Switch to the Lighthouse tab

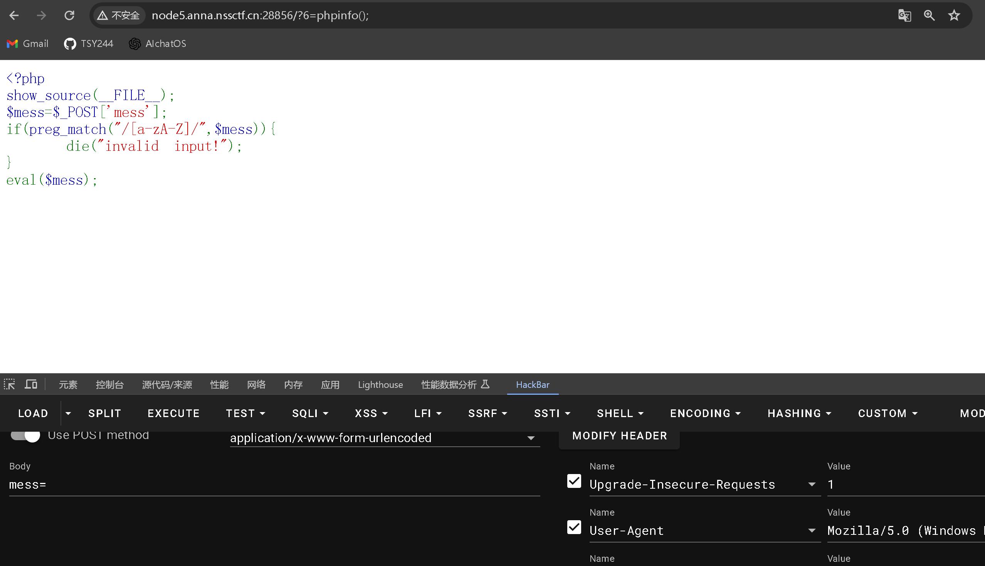coord(380,384)
